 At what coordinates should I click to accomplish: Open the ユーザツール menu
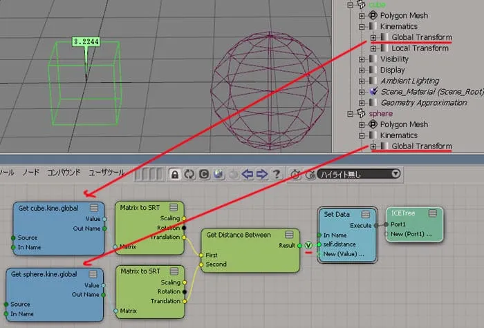tap(106, 173)
